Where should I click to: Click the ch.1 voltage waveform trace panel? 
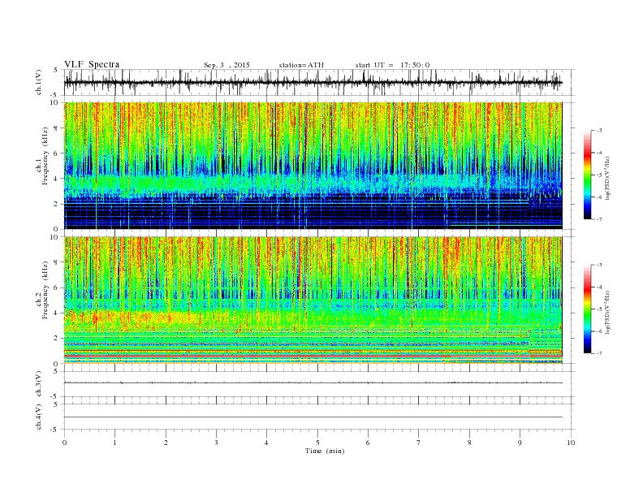(319, 82)
